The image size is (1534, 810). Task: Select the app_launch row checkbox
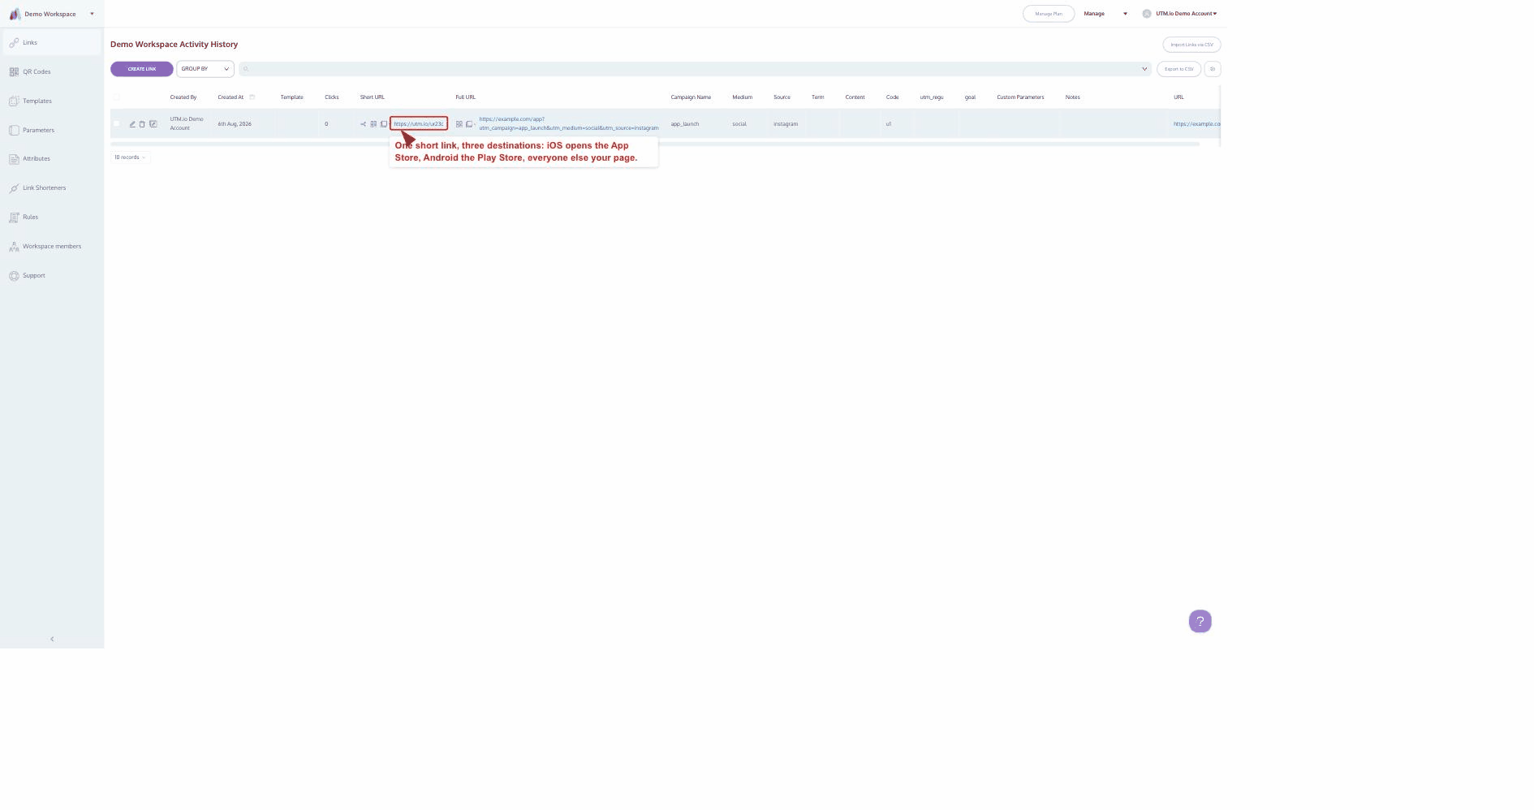click(116, 123)
